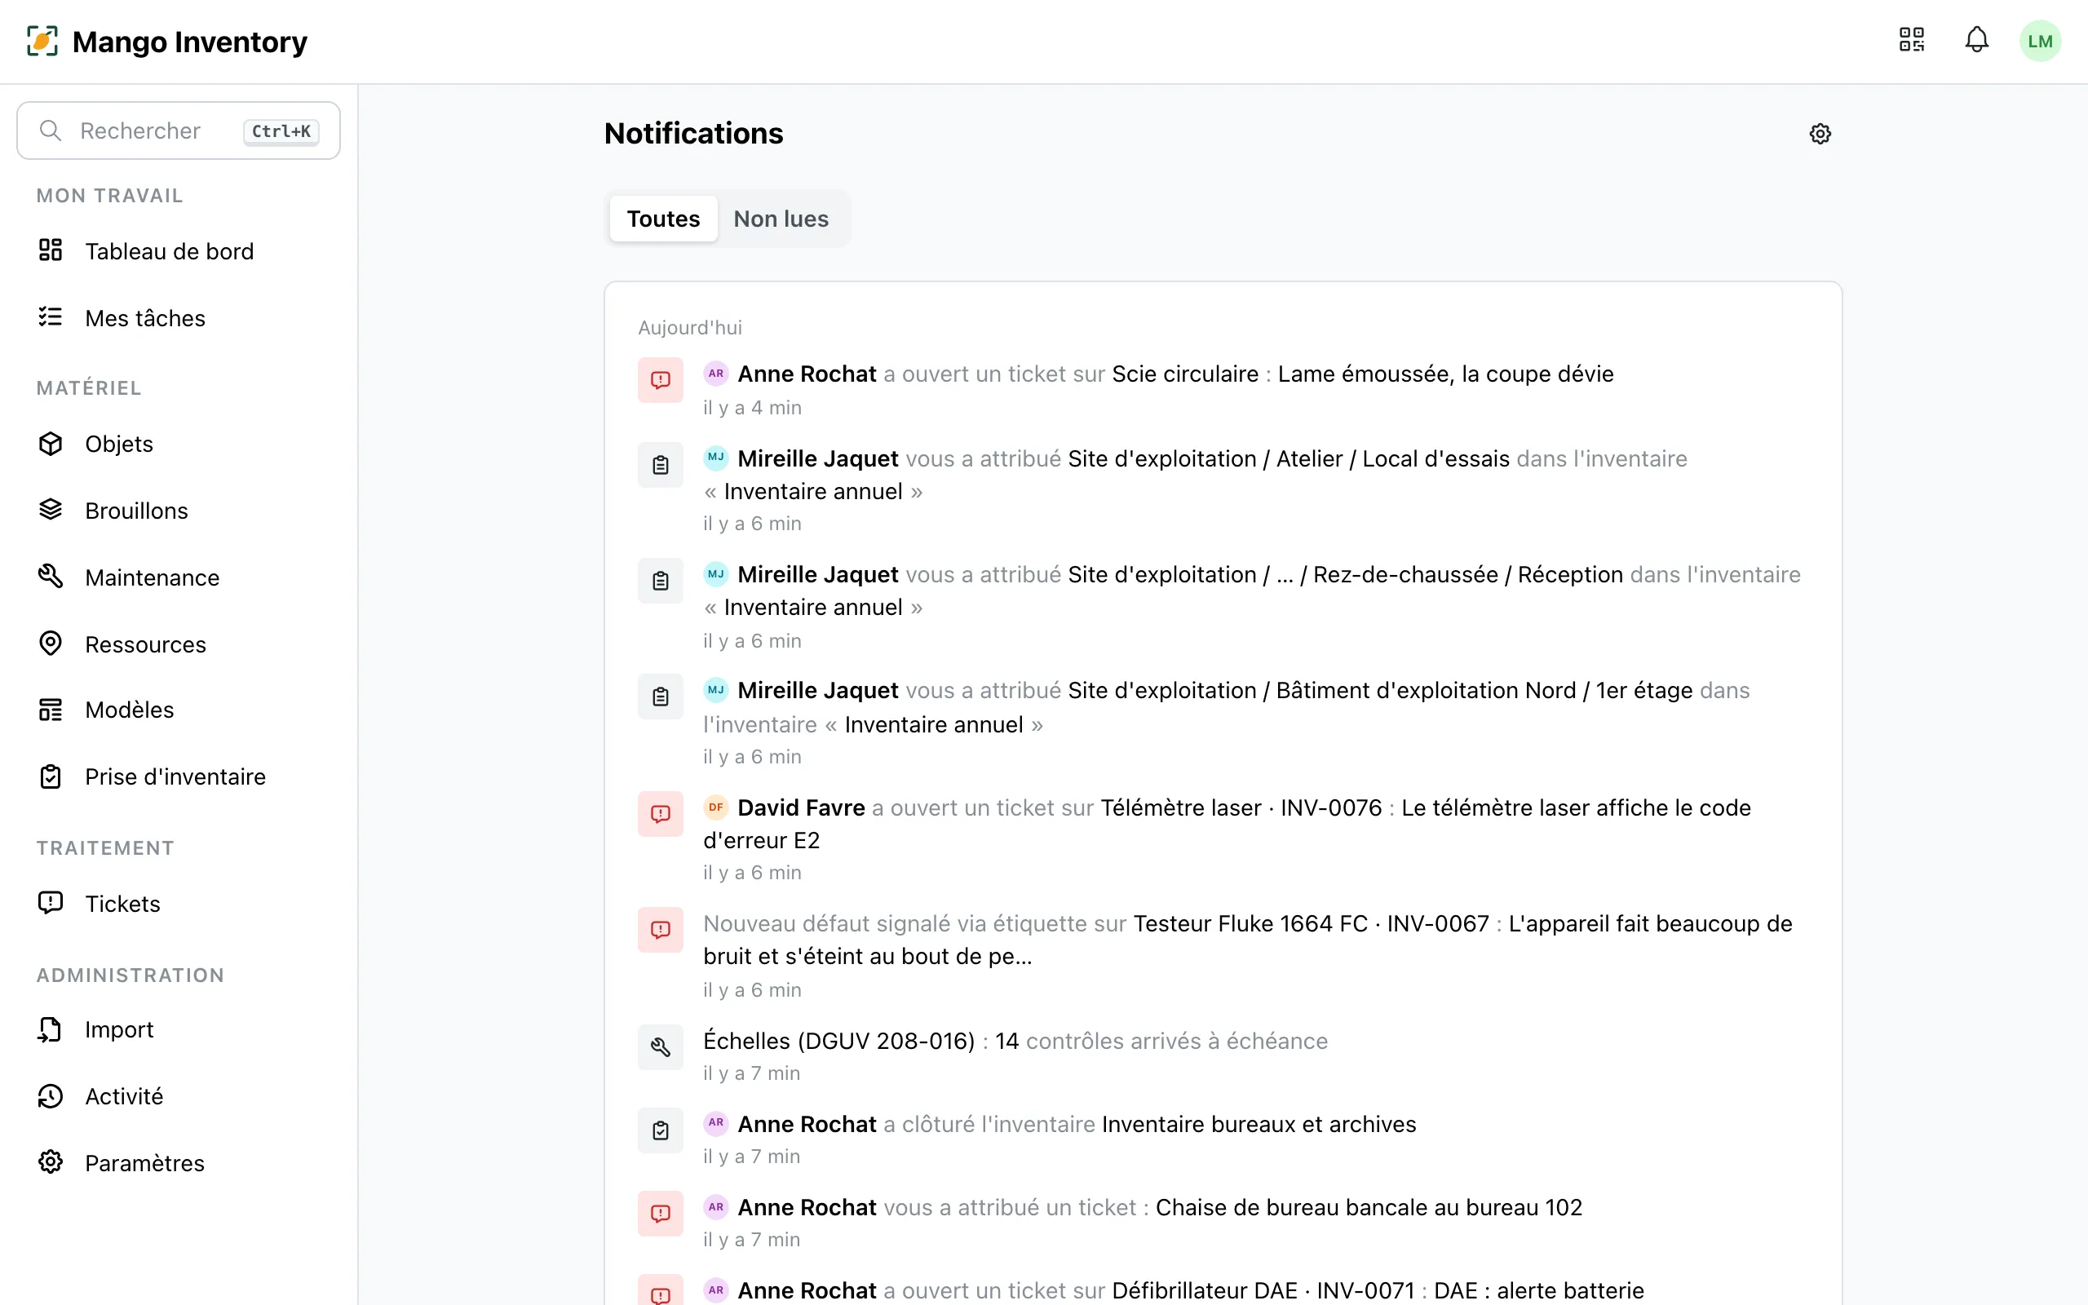Open the Réception assignment notification
This screenshot has width=2088, height=1305.
tap(1223, 606)
